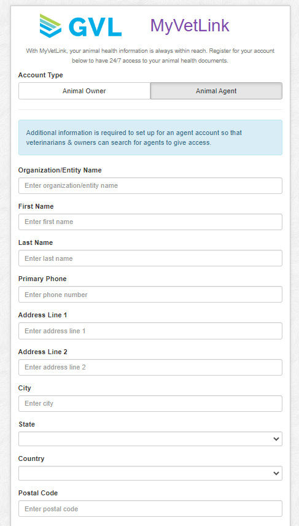Select the Primary Phone input box
Viewport: 299px width, 526px height.
pos(150,295)
